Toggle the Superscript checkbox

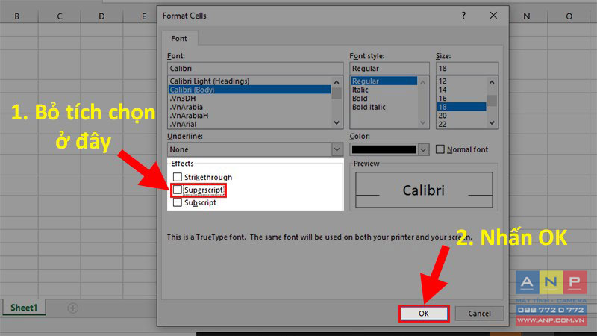[x=178, y=190]
